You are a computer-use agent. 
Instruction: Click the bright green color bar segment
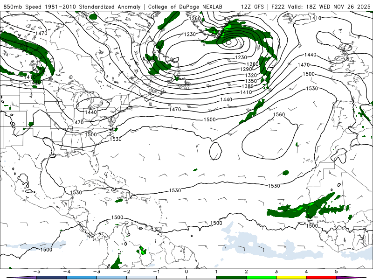pyautogui.click(x=261, y=278)
